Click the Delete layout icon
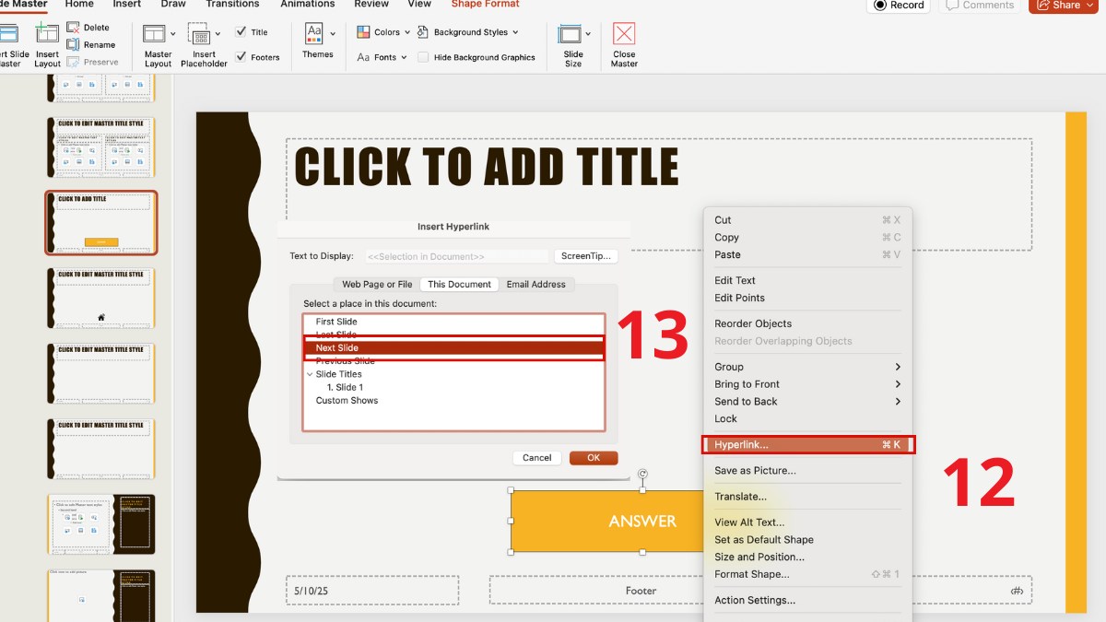Image resolution: width=1106 pixels, height=622 pixels. (x=73, y=28)
